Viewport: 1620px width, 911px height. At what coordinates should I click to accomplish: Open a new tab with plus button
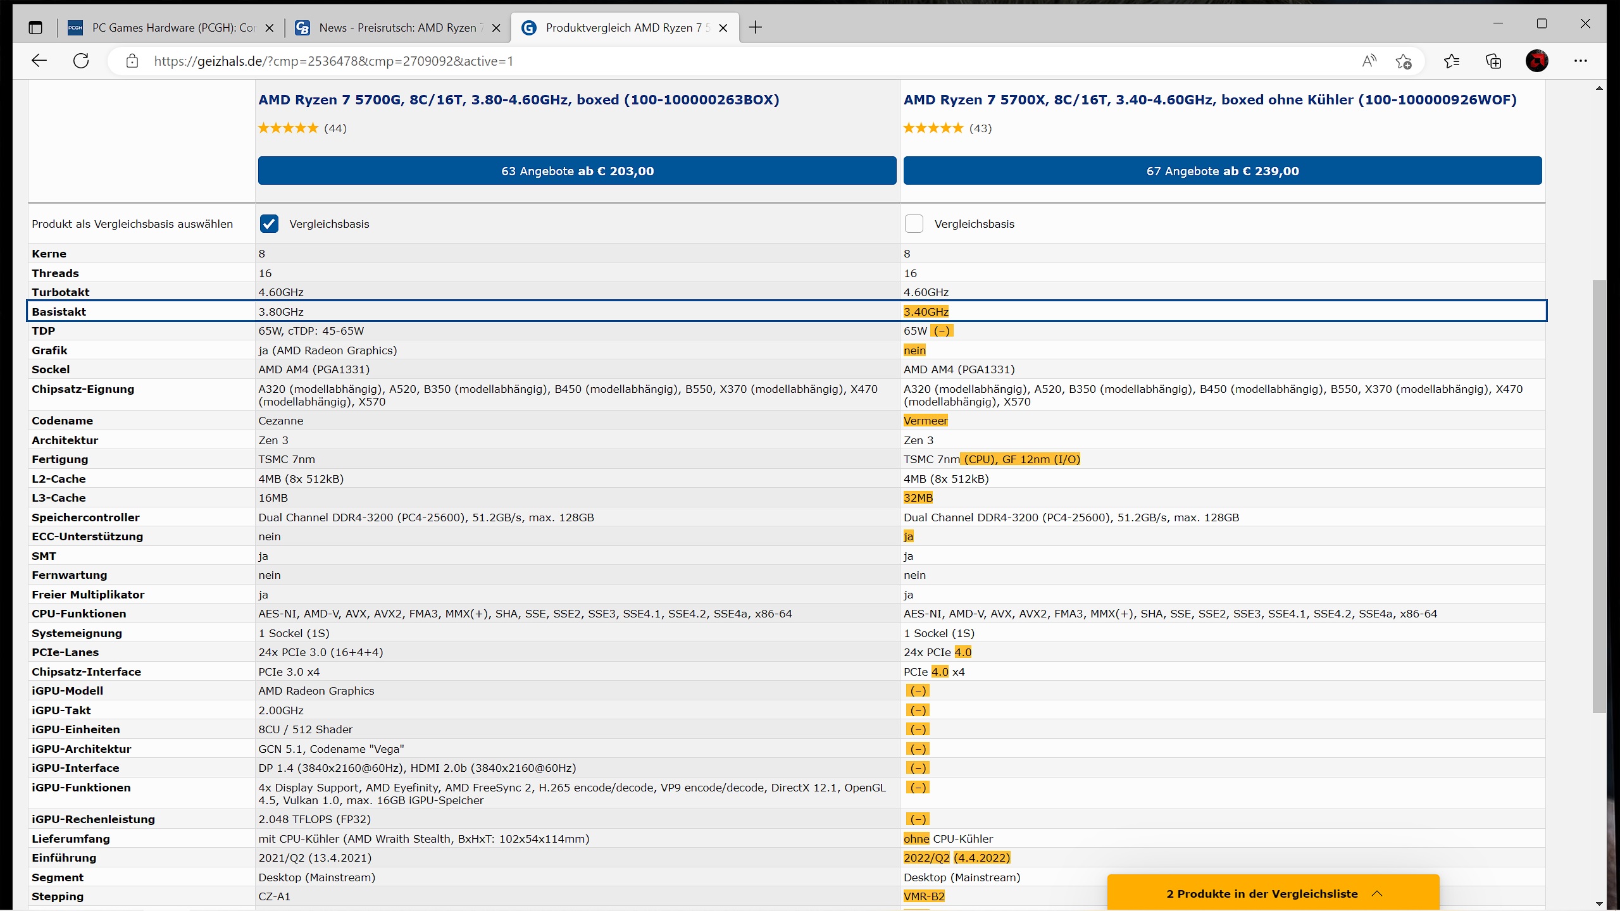756,27
